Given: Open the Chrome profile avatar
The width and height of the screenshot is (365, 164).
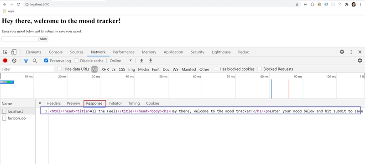Looking at the screenshot, I should [x=354, y=4].
